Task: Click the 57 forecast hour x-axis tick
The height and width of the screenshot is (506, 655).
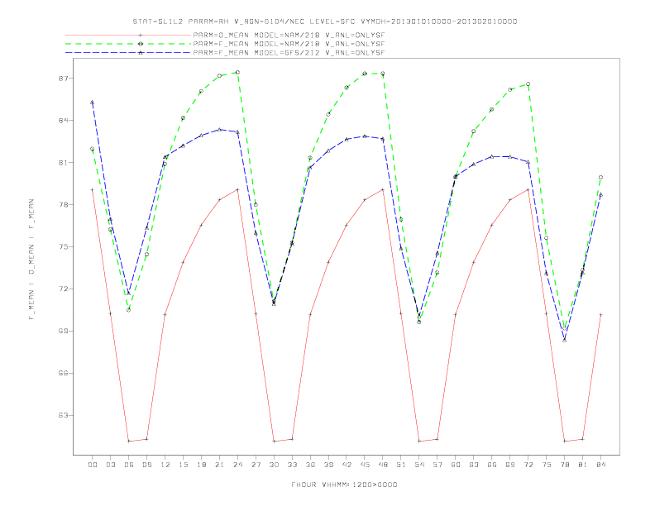Action: [x=437, y=465]
